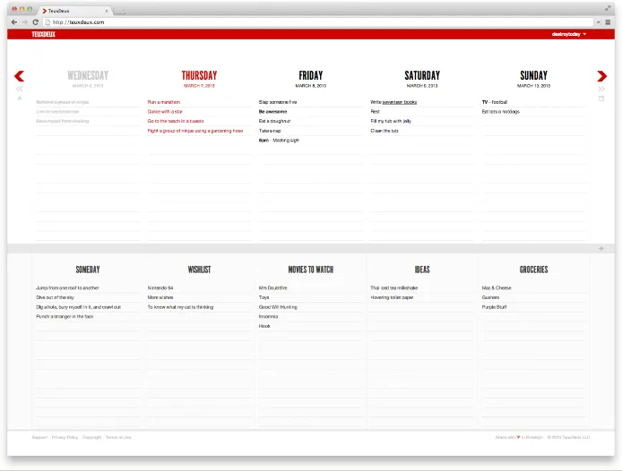
Task: Click the 'Rest' to-do on Saturday
Action: [x=376, y=111]
